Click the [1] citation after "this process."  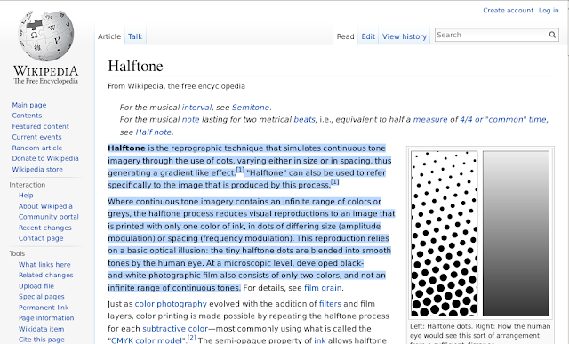tap(334, 182)
